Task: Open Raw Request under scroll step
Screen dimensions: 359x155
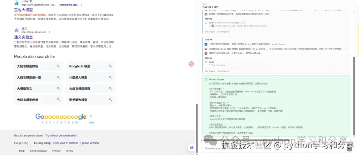Action: tap(210, 32)
